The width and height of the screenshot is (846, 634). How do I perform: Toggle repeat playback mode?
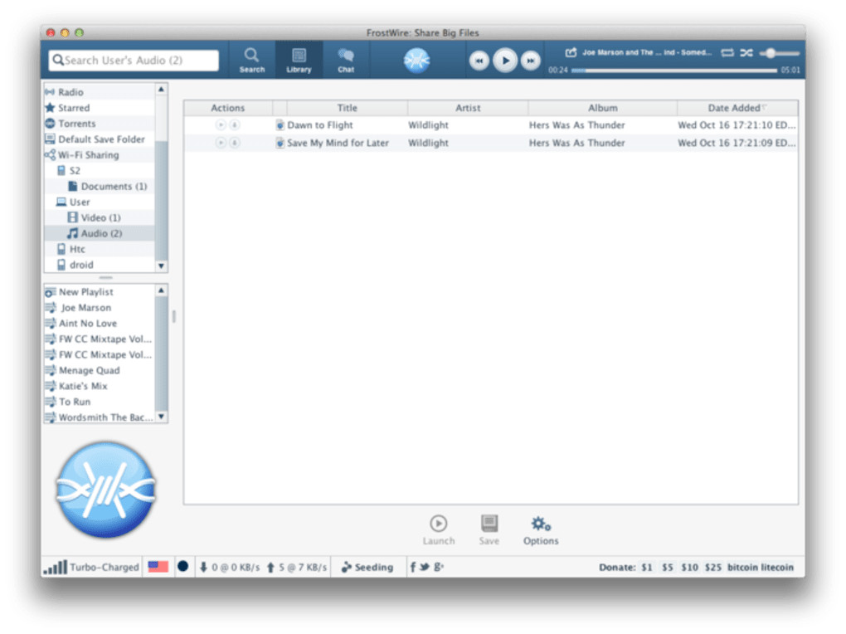click(x=727, y=52)
